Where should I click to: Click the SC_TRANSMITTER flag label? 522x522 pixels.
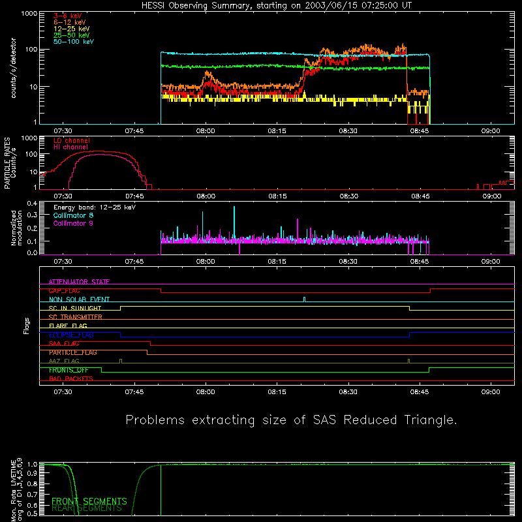coord(76,317)
